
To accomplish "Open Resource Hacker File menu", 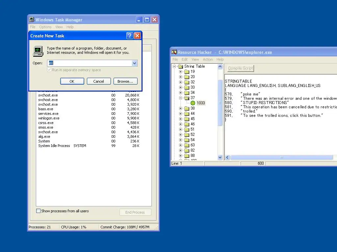I will pos(175,59).
